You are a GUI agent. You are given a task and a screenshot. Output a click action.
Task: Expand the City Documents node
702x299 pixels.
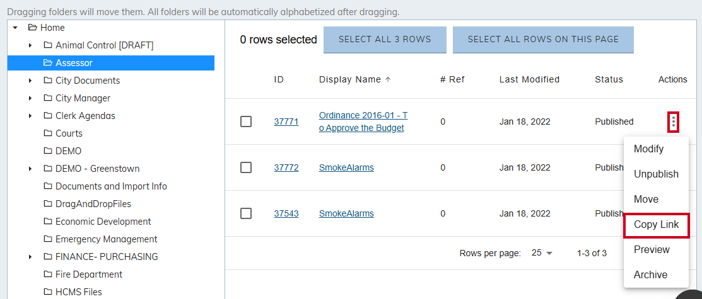30,81
